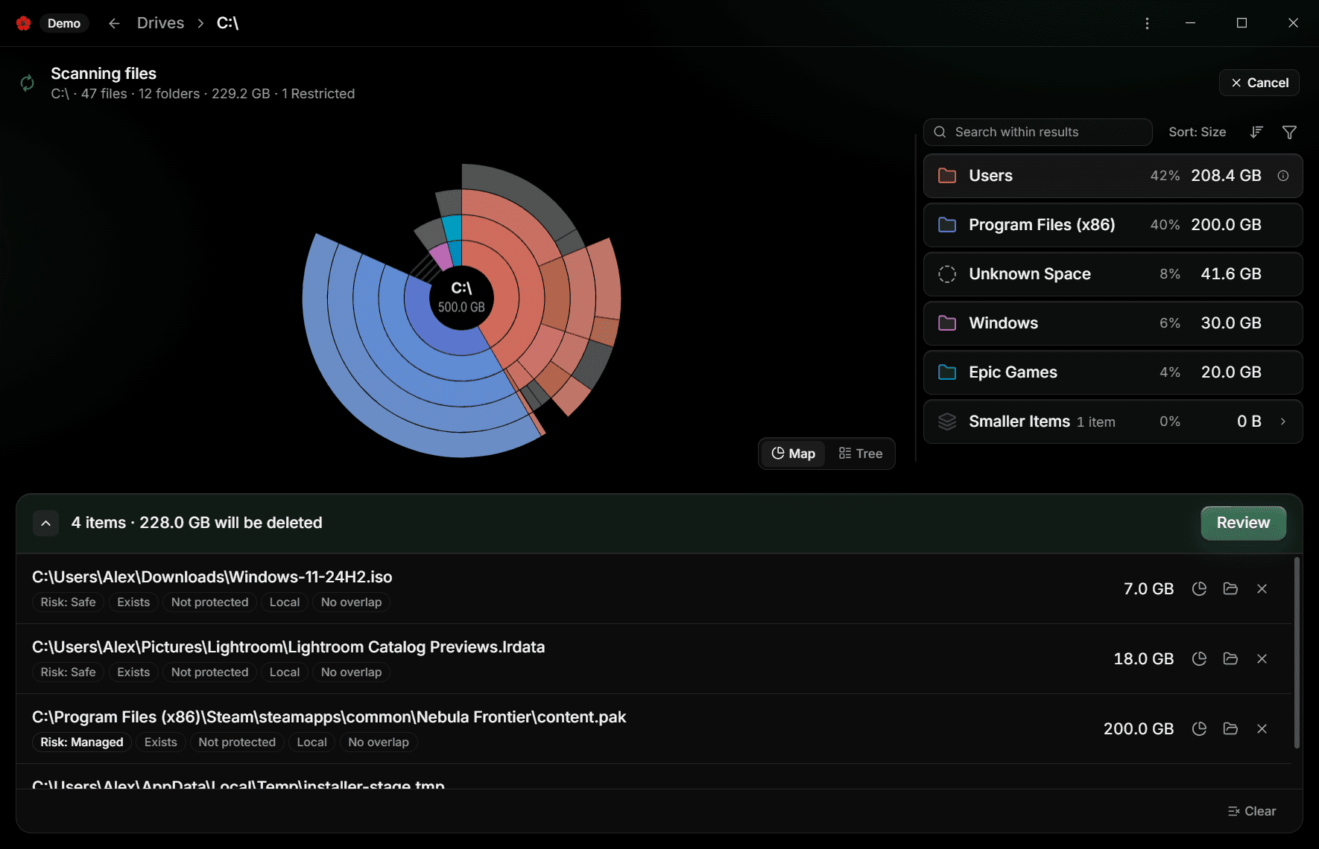
Task: Click the Review button
Action: [x=1243, y=523]
